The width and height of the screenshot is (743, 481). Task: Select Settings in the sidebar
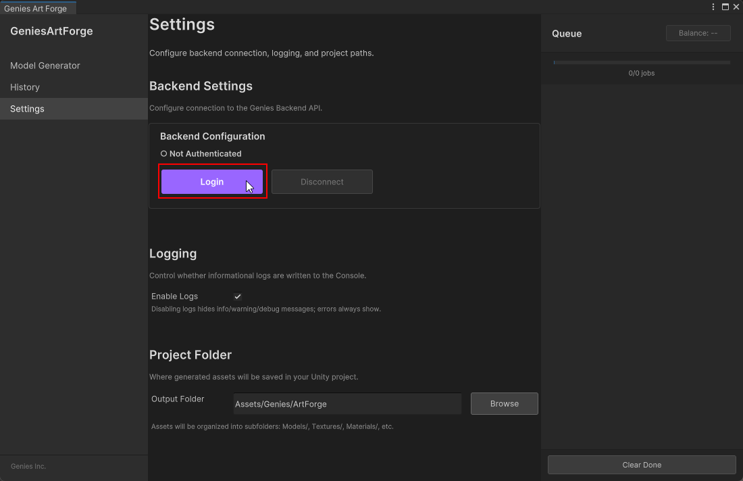pyautogui.click(x=27, y=109)
